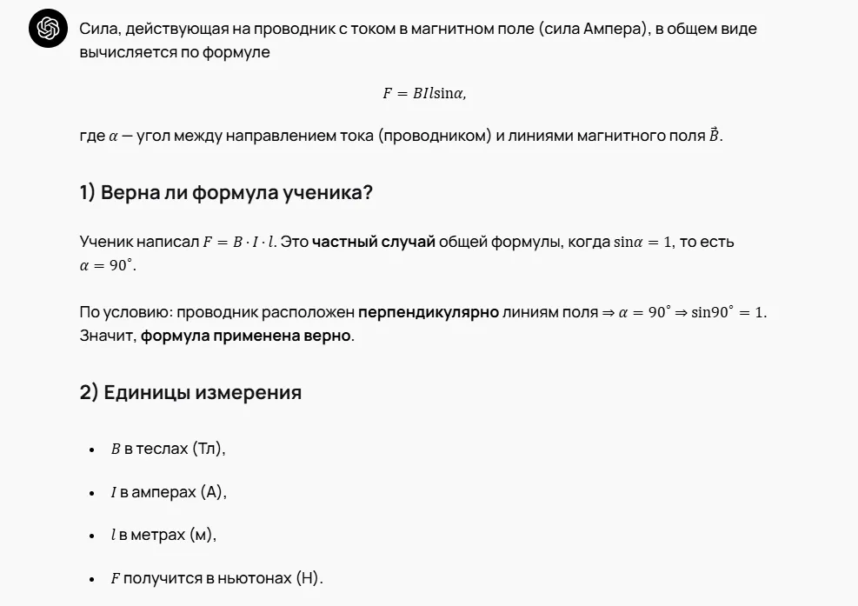Click the centered formula F = BIl sinα

point(424,94)
